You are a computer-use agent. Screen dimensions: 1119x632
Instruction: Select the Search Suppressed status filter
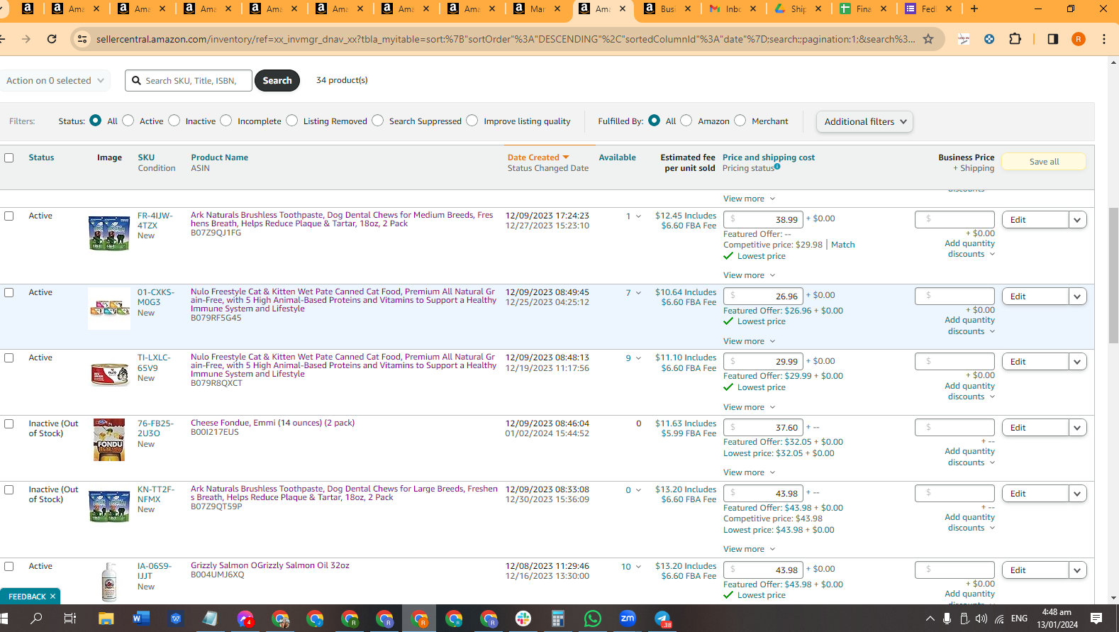coord(378,121)
